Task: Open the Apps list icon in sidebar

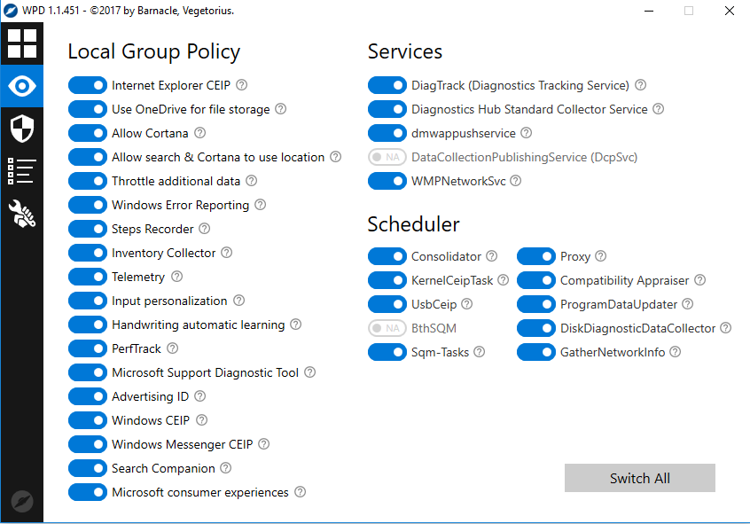Action: coord(21,171)
